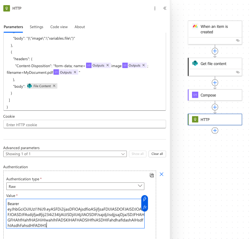Collapse the HTTP panel with double chevron
This screenshot has height=239, width=250.
click(x=165, y=8)
